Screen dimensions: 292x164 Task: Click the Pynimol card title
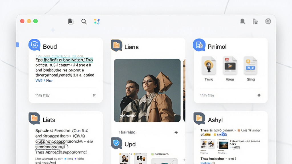[217, 47]
